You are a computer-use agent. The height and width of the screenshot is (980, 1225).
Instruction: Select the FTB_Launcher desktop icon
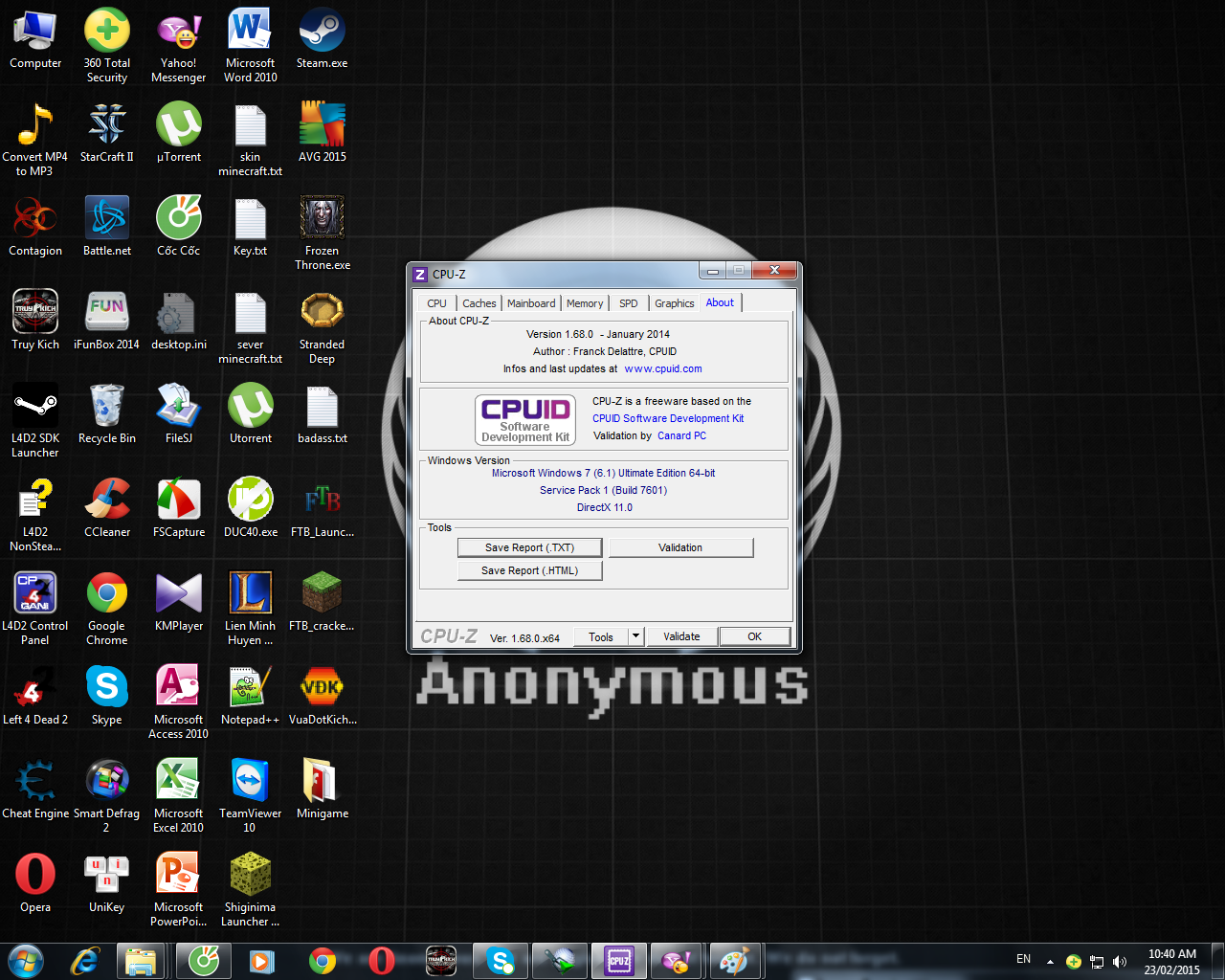click(x=323, y=508)
